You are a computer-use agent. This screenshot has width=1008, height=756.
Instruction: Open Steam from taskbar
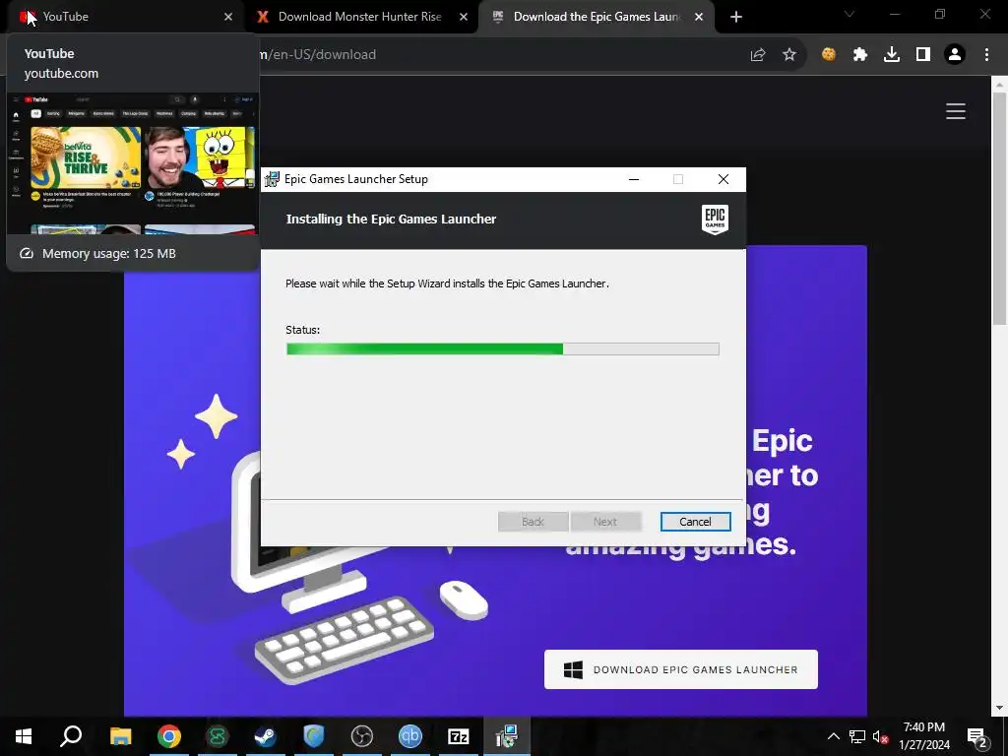point(265,736)
